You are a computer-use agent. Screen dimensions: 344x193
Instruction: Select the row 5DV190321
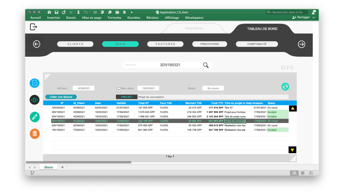tap(170, 112)
